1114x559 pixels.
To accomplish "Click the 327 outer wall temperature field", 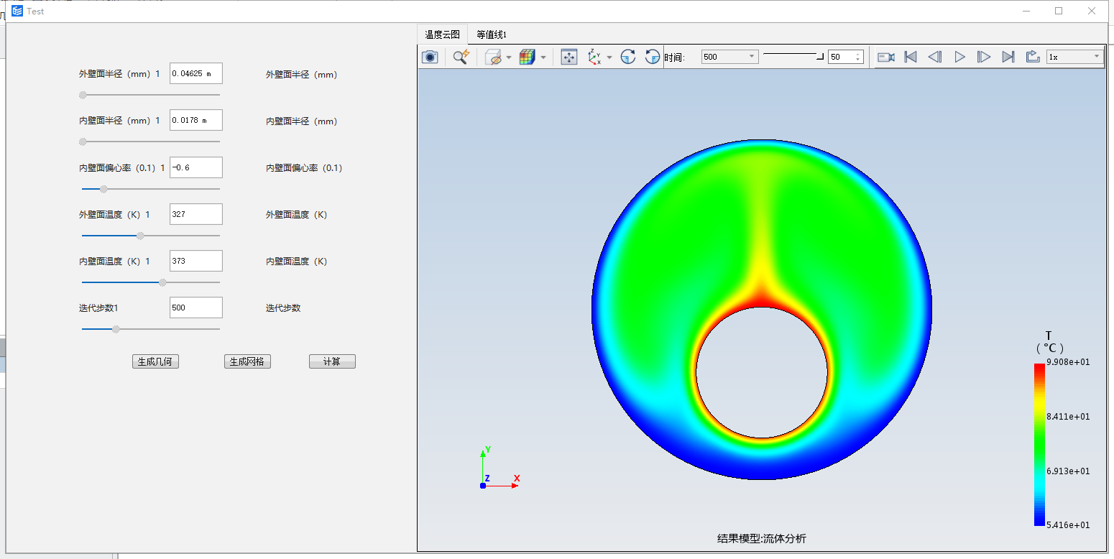I will pyautogui.click(x=196, y=214).
